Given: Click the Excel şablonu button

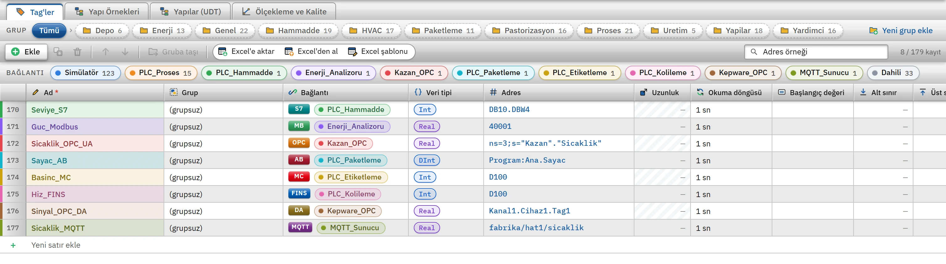Looking at the screenshot, I should (378, 52).
